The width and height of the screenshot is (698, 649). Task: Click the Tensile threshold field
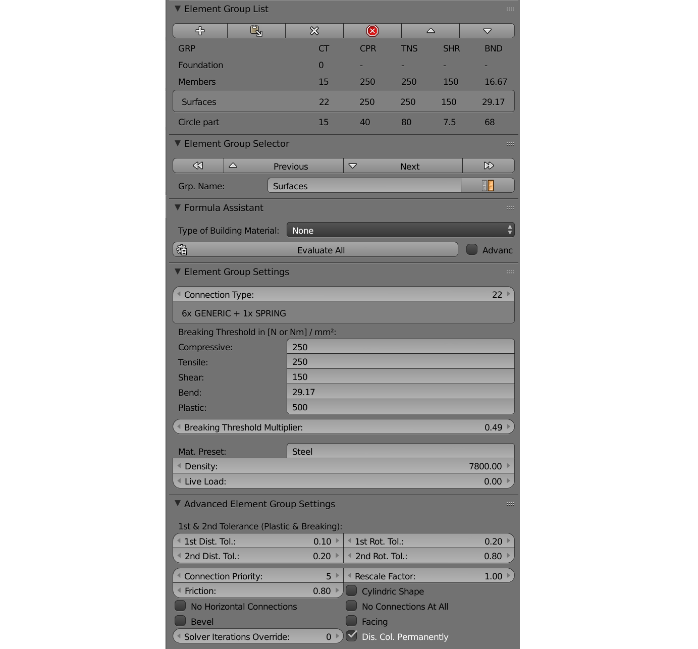[x=400, y=362]
